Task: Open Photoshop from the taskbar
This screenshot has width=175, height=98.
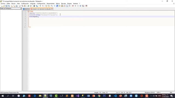Action: tap(104, 96)
